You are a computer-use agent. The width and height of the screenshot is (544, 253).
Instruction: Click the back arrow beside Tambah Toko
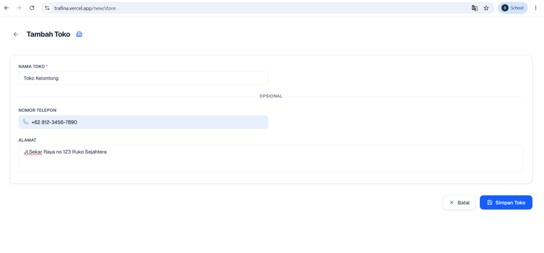(x=16, y=34)
